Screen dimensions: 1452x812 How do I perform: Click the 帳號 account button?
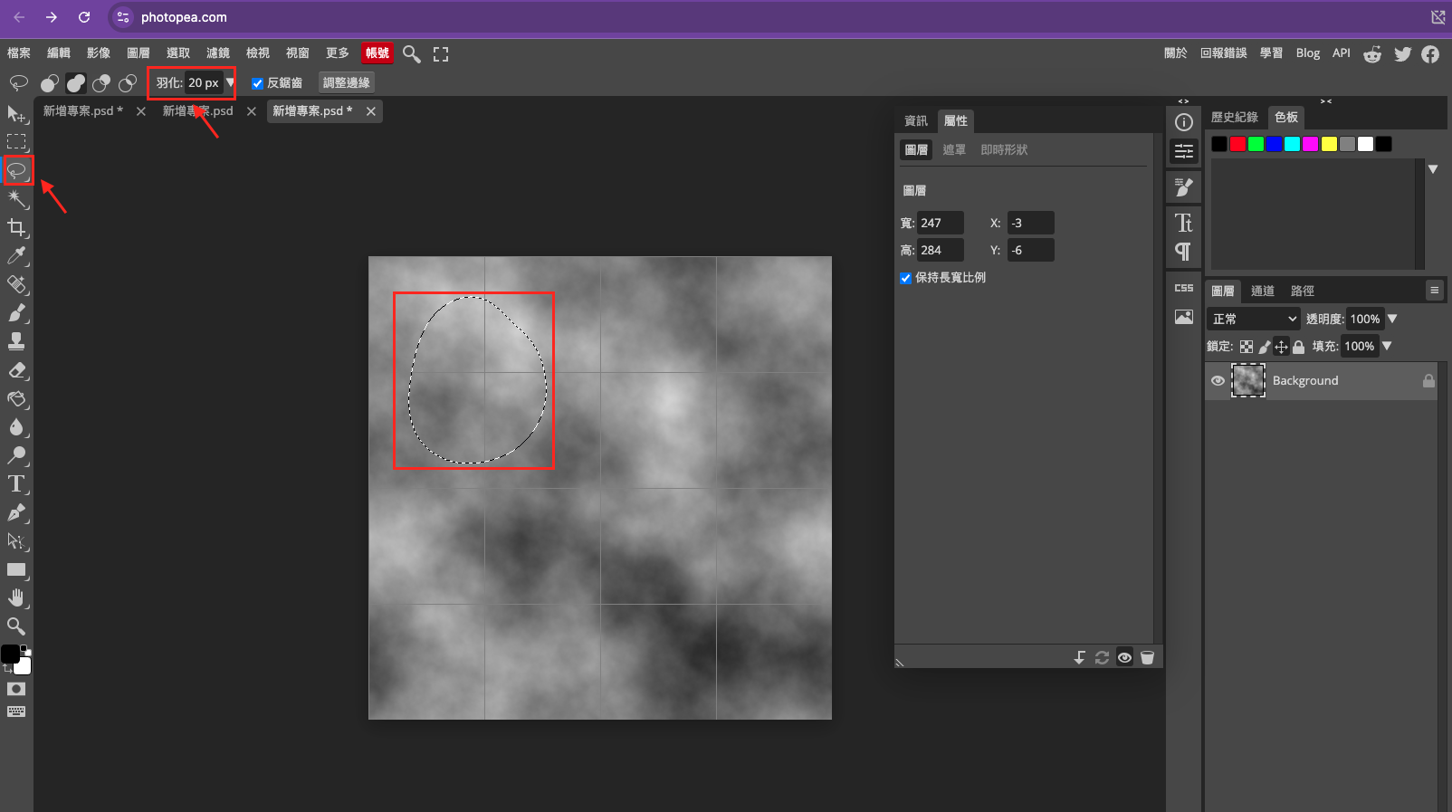point(377,53)
